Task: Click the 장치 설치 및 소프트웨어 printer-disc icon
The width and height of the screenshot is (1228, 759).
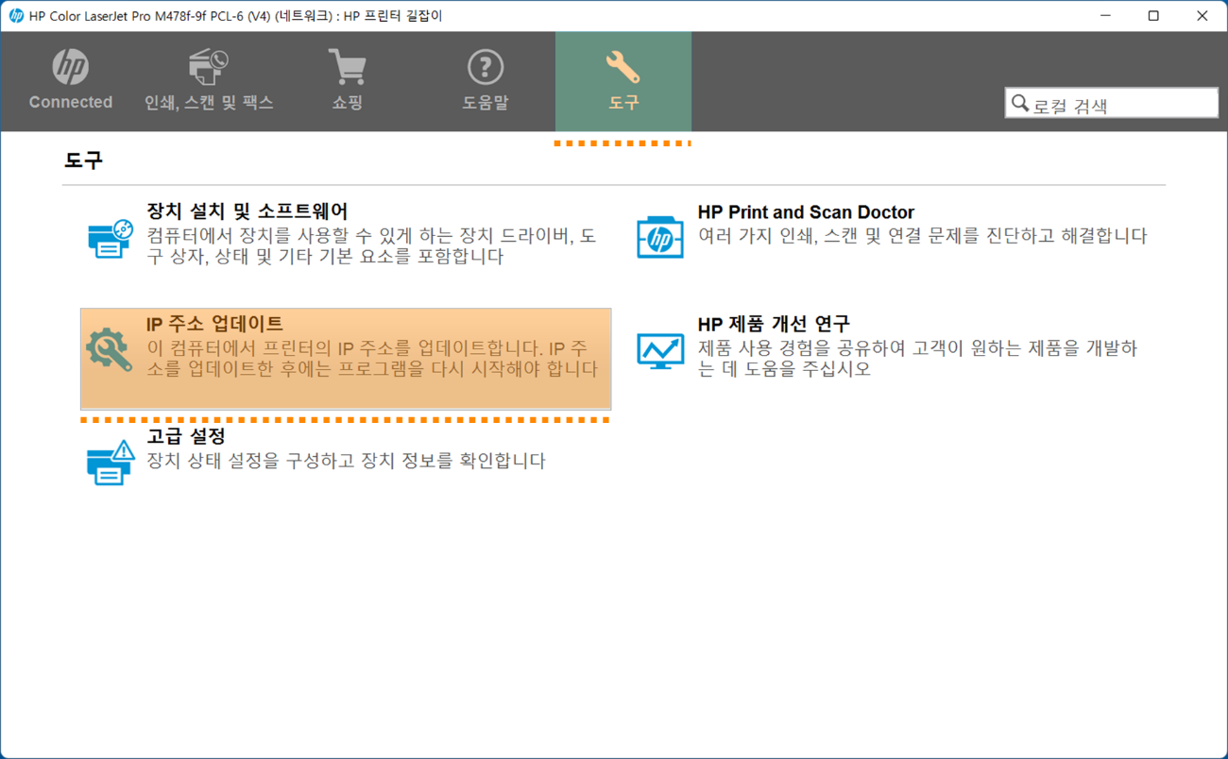Action: pos(110,238)
